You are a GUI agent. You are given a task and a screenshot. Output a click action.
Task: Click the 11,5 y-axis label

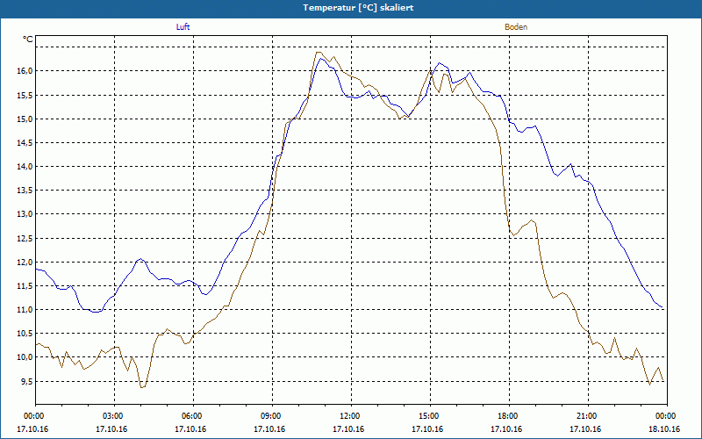25,286
